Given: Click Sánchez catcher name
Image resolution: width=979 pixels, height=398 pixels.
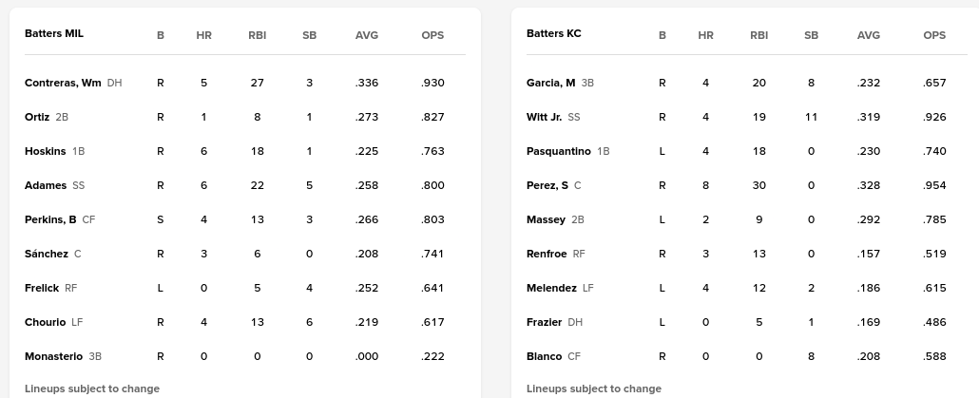Looking at the screenshot, I should pyautogui.click(x=47, y=254).
